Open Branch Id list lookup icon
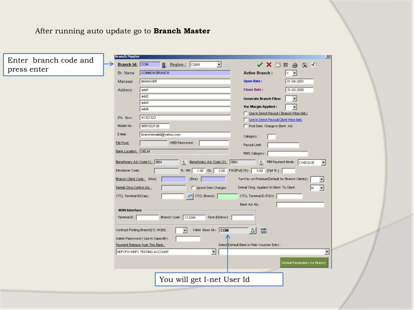Image resolution: width=414 pixels, height=310 pixels. (164, 65)
